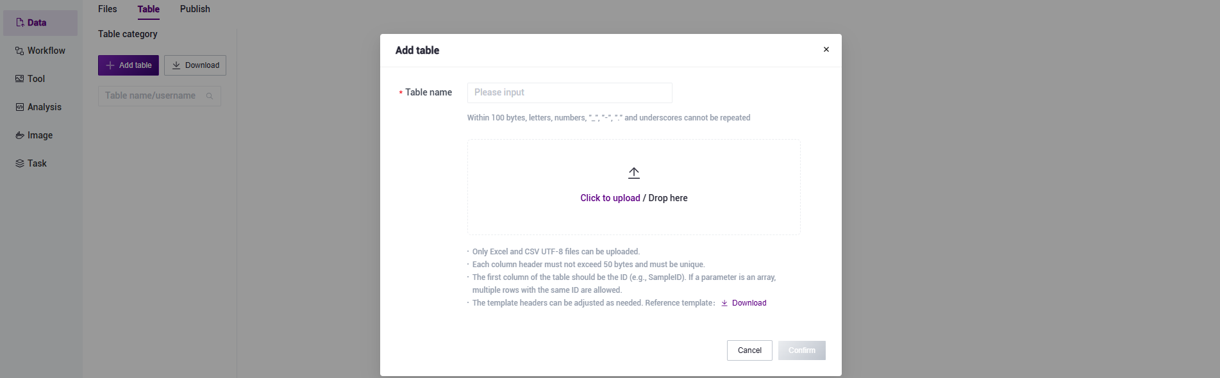The width and height of the screenshot is (1220, 378).
Task: Switch to the Files tab
Action: point(108,9)
